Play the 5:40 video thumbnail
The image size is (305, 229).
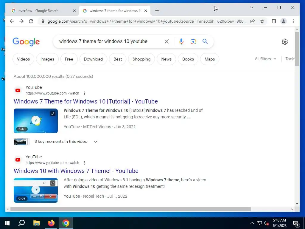[36, 121]
